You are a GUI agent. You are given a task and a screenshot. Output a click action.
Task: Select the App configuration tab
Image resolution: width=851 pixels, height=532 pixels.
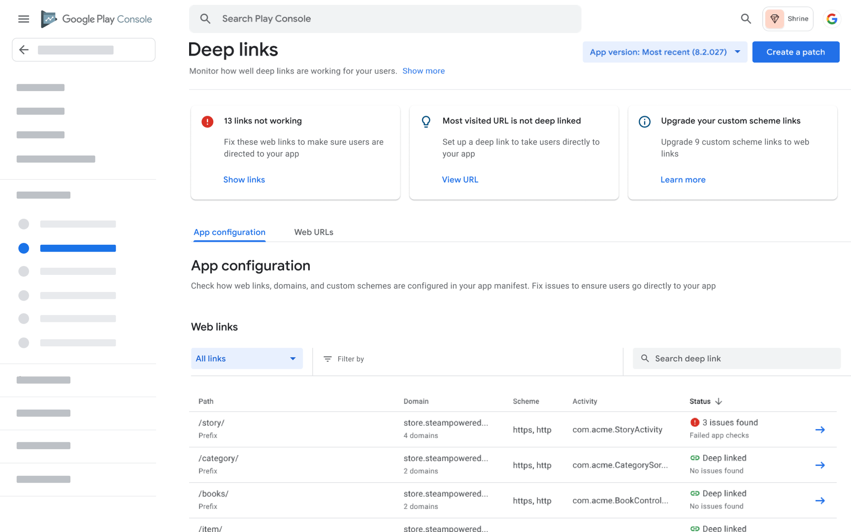(x=229, y=232)
